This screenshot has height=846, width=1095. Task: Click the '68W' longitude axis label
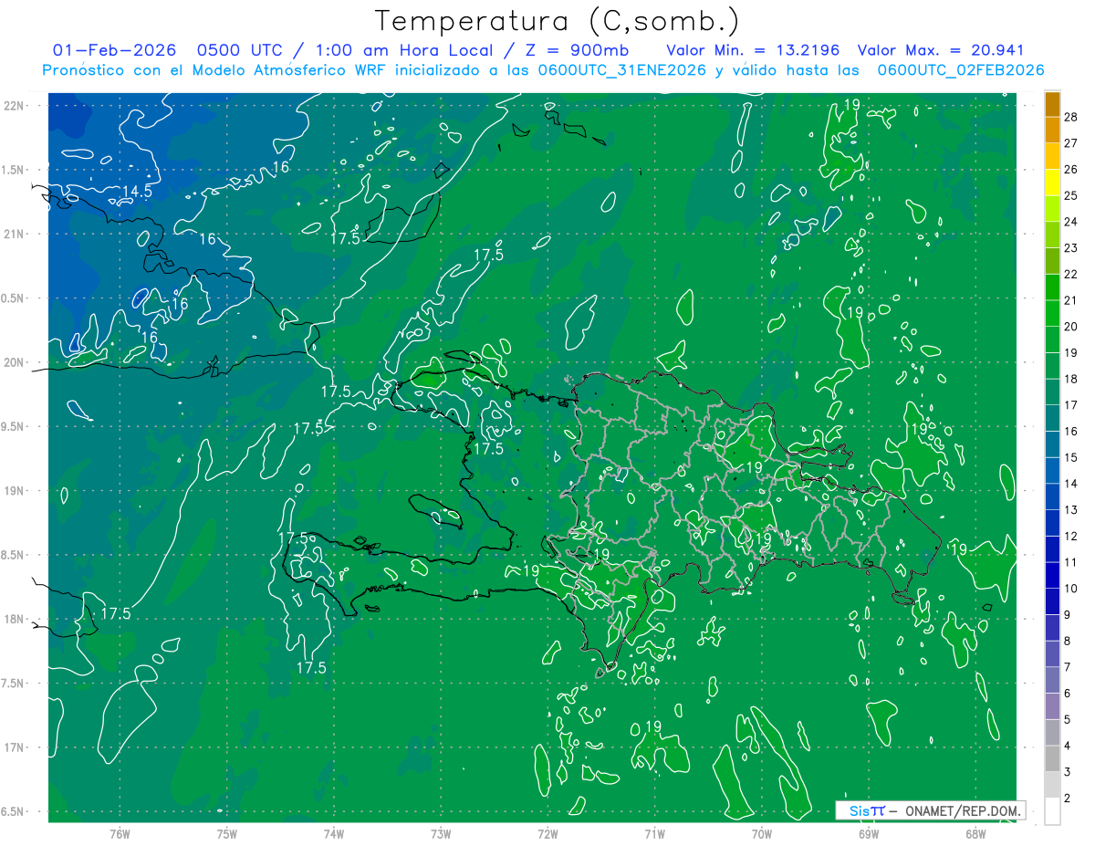point(975,833)
